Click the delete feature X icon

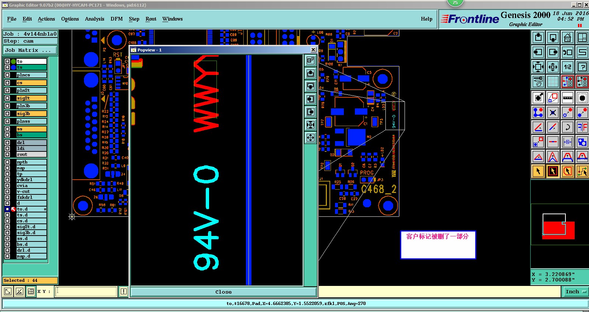(553, 112)
